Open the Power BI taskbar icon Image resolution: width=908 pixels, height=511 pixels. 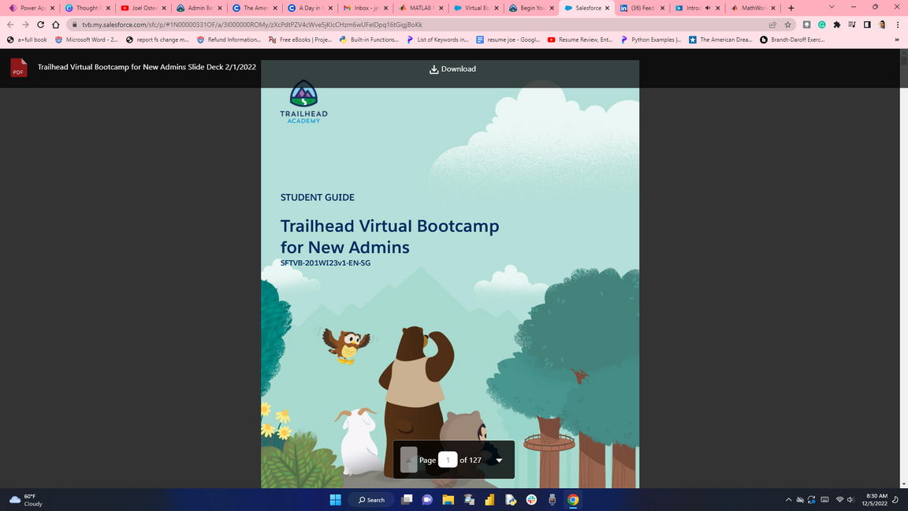click(490, 500)
